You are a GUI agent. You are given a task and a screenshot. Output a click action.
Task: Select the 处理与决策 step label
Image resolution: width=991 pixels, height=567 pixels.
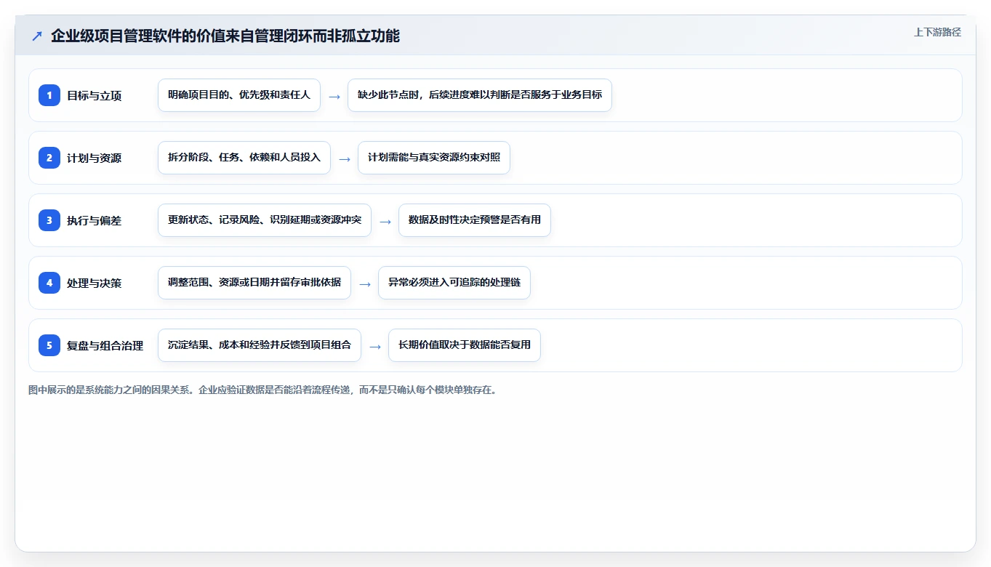point(94,283)
